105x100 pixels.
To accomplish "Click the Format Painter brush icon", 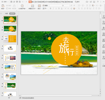I will [x=14, y=6].
